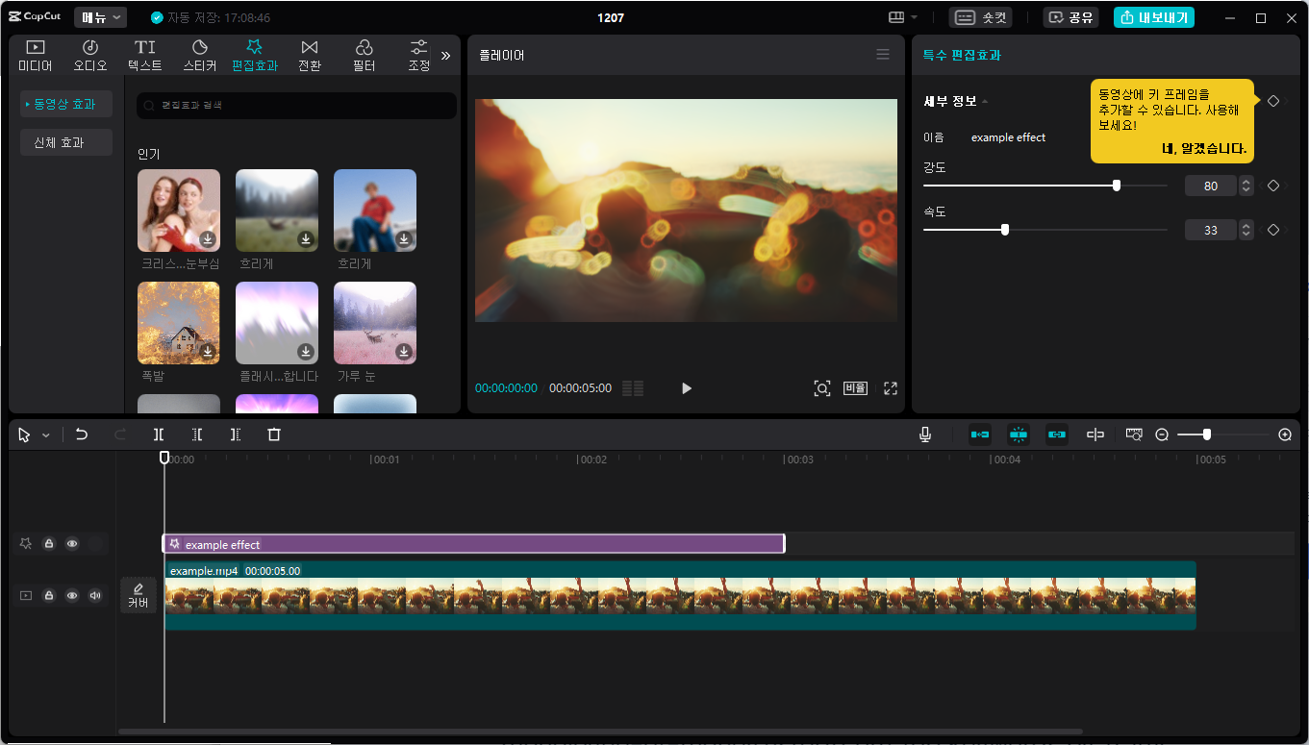
Task: Click the timeline thumbnail zoom-fit ruler icon
Action: 1134,435
